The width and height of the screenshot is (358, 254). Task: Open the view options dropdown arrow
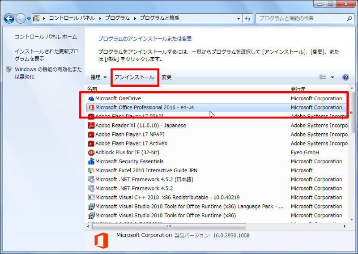pos(332,77)
